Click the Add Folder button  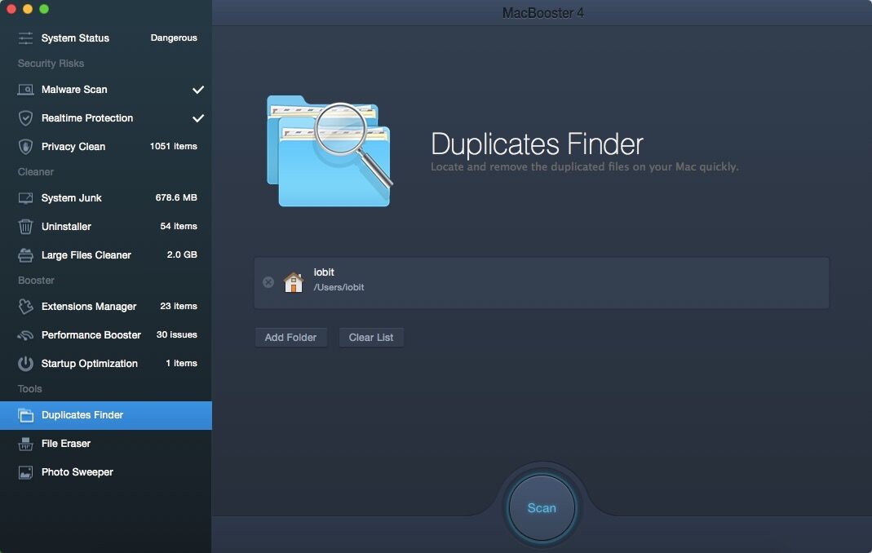click(291, 337)
